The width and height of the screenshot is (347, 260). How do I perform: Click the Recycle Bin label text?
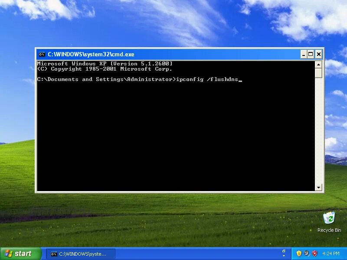click(329, 230)
